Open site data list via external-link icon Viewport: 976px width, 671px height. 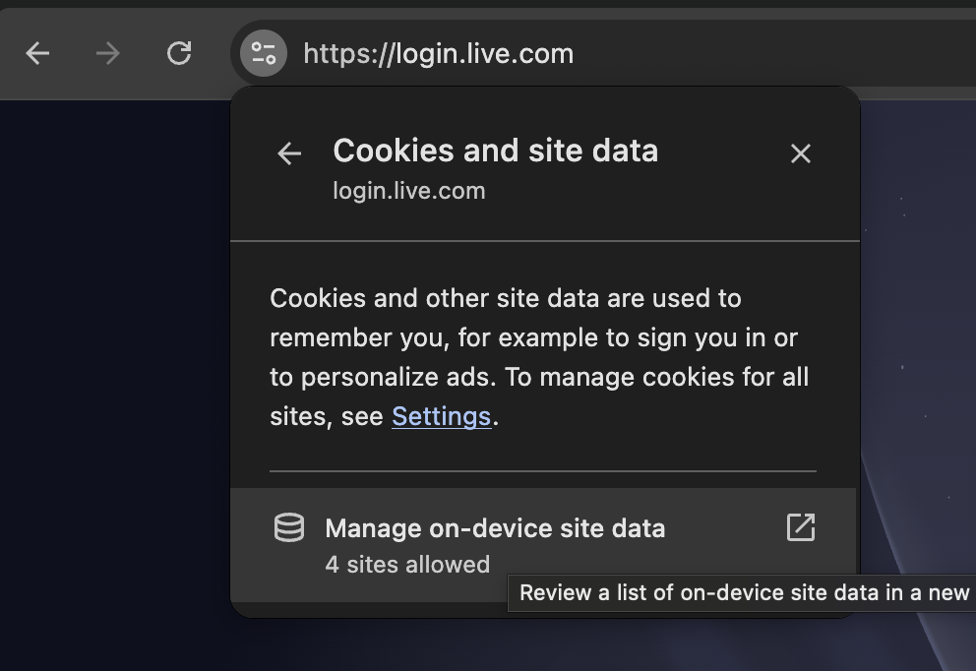[801, 528]
